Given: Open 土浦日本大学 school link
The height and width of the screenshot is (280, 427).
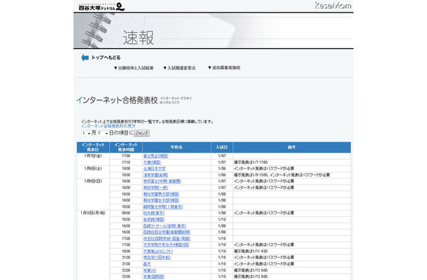Looking at the screenshot, I should click(155, 168).
